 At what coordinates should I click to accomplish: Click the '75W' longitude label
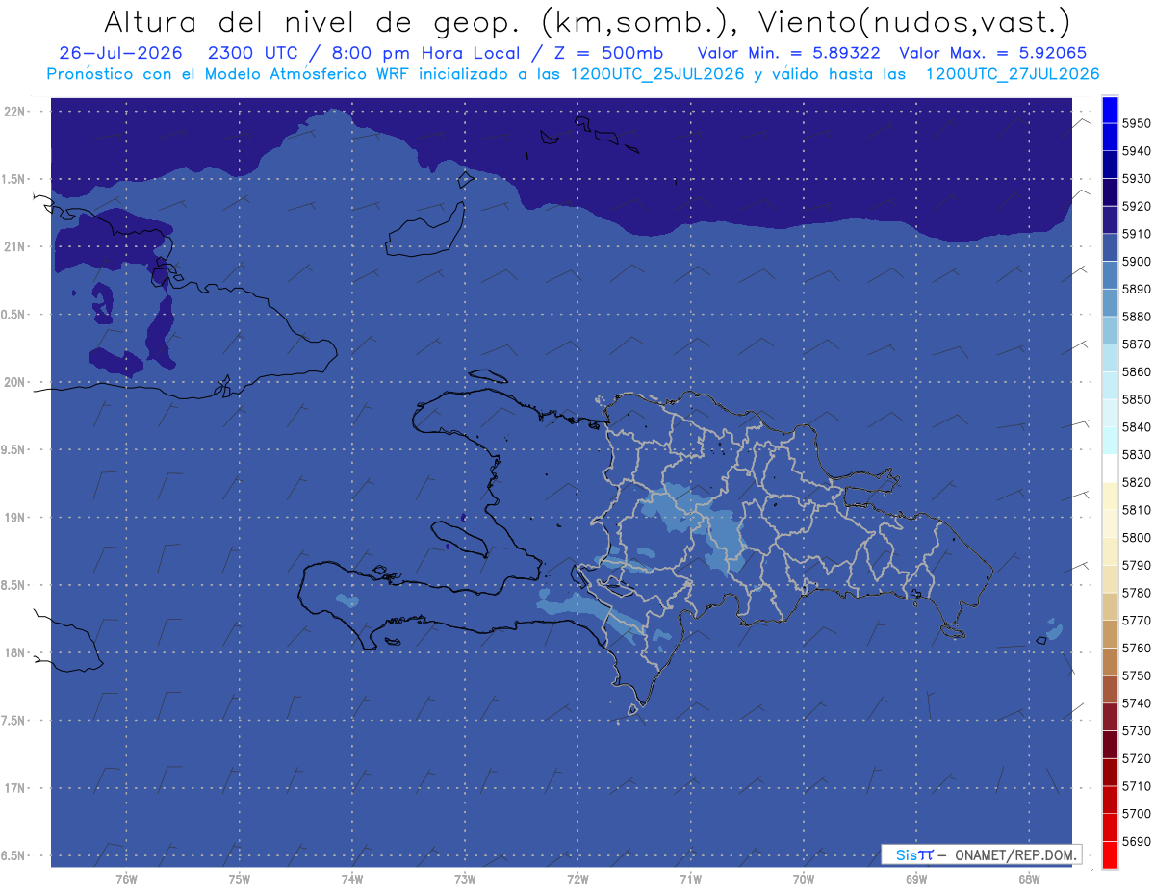coord(240,879)
